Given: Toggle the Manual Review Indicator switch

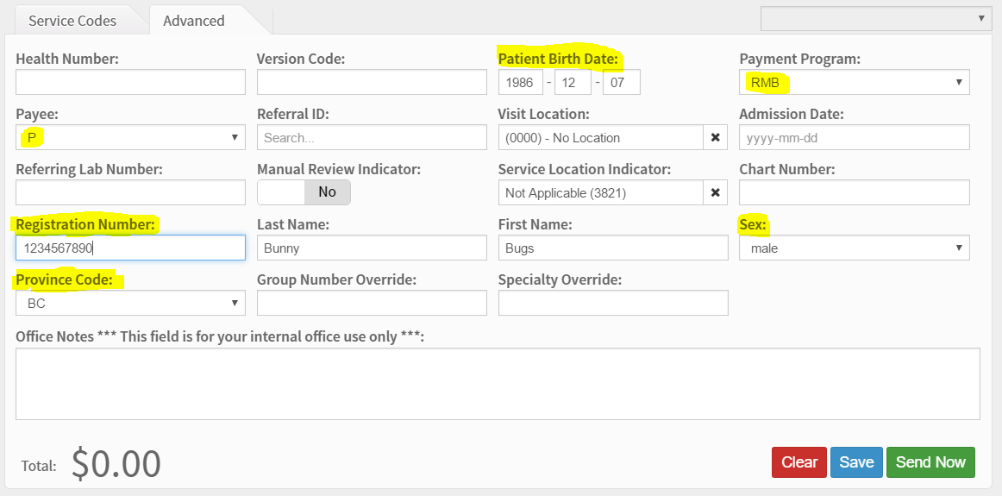Looking at the screenshot, I should tap(304, 192).
